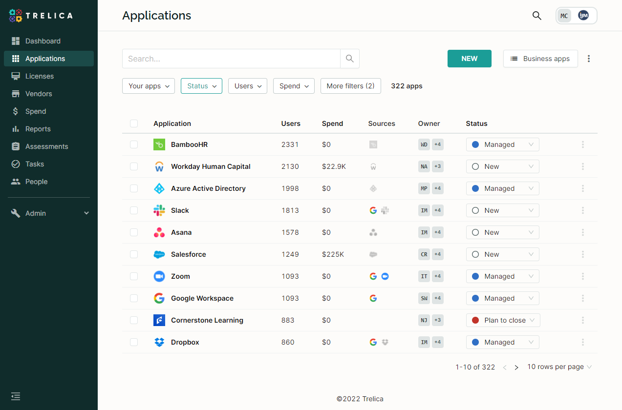Click the BambooHR app logo
The height and width of the screenshot is (410, 622).
159,144
